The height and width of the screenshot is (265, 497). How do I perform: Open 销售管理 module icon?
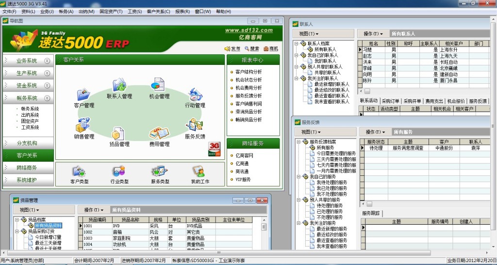point(83,125)
